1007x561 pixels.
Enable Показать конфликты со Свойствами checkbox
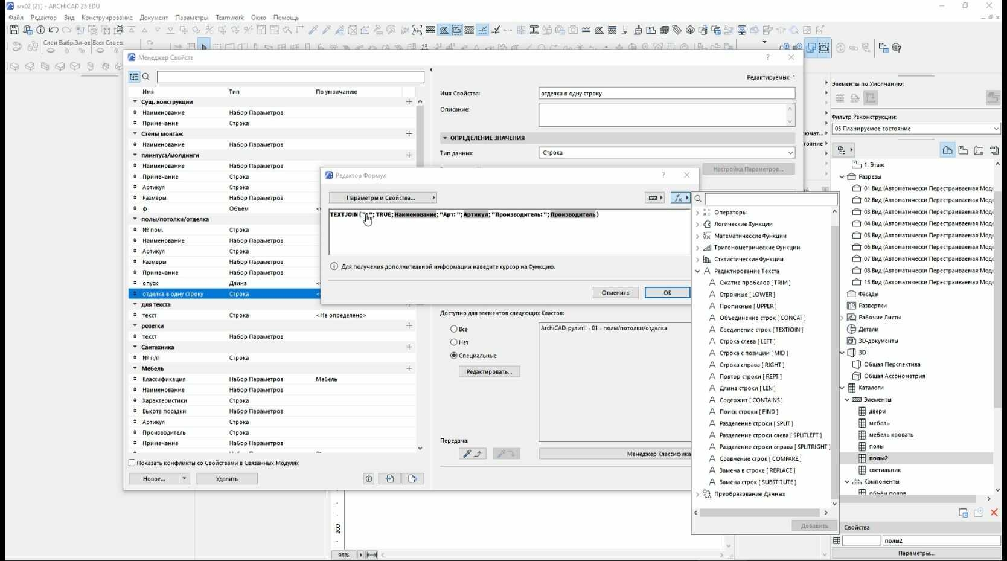[x=132, y=463]
